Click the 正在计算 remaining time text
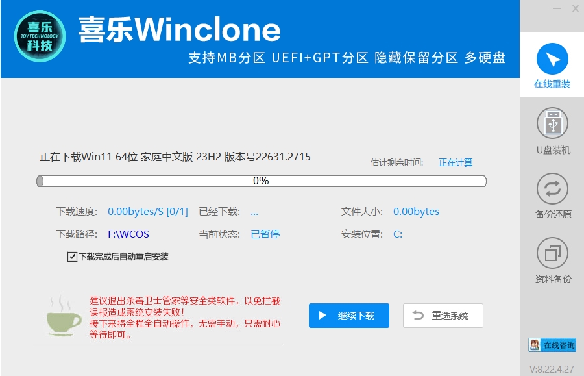 point(456,162)
